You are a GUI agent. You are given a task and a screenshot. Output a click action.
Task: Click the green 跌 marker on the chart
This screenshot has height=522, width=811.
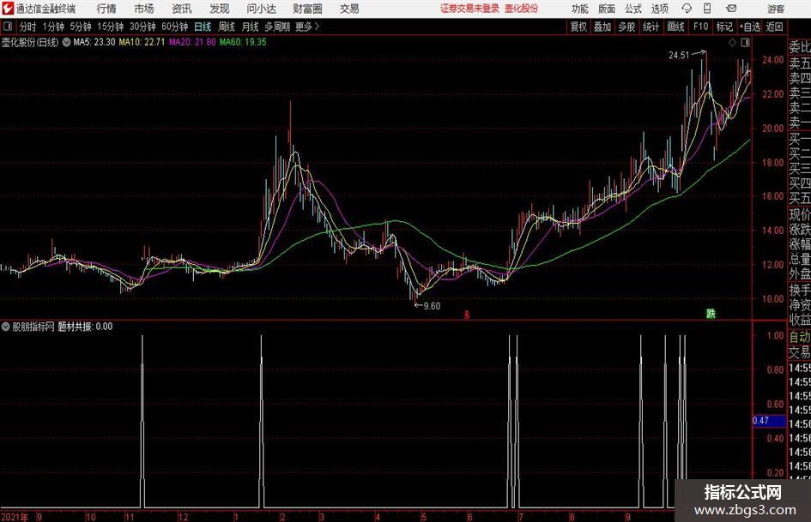711,313
